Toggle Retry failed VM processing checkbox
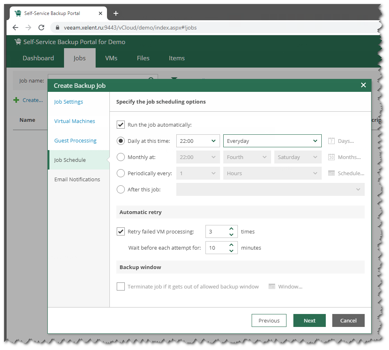 (x=121, y=231)
